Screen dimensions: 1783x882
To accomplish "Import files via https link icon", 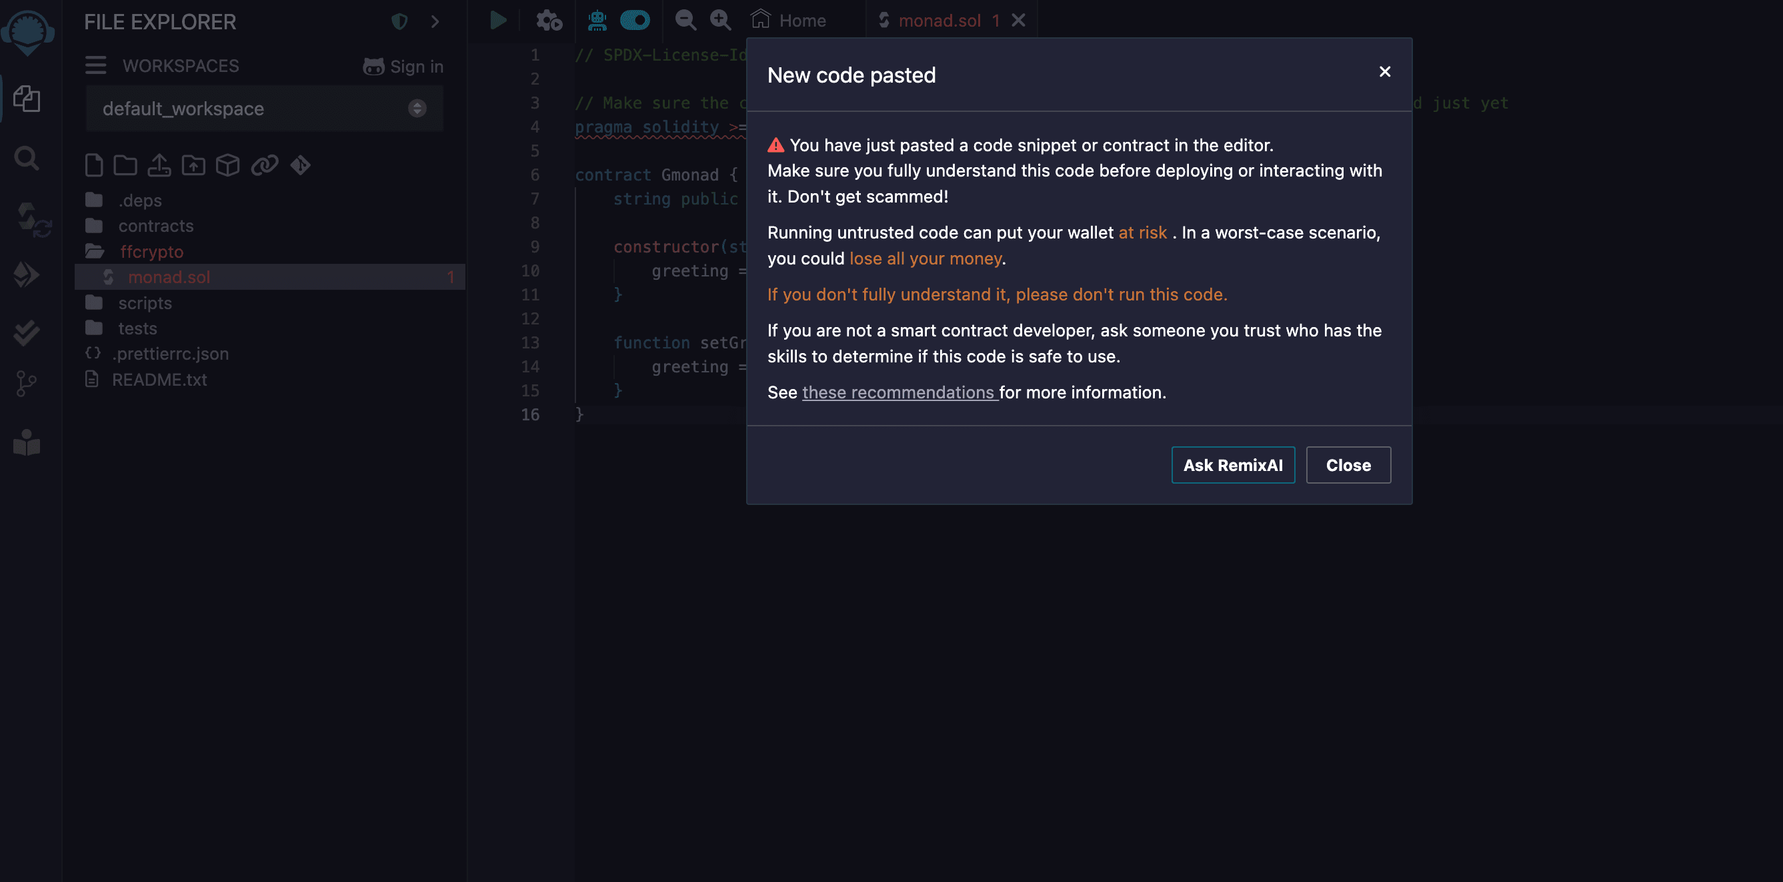I will 265,165.
